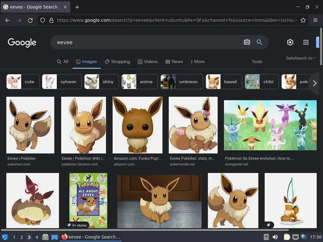Switch to workspace 1
The image size is (323, 242).
(14, 237)
